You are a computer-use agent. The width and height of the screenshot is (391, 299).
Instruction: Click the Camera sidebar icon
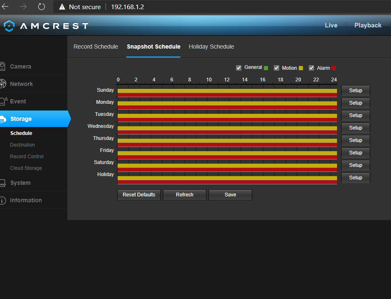tap(2, 66)
